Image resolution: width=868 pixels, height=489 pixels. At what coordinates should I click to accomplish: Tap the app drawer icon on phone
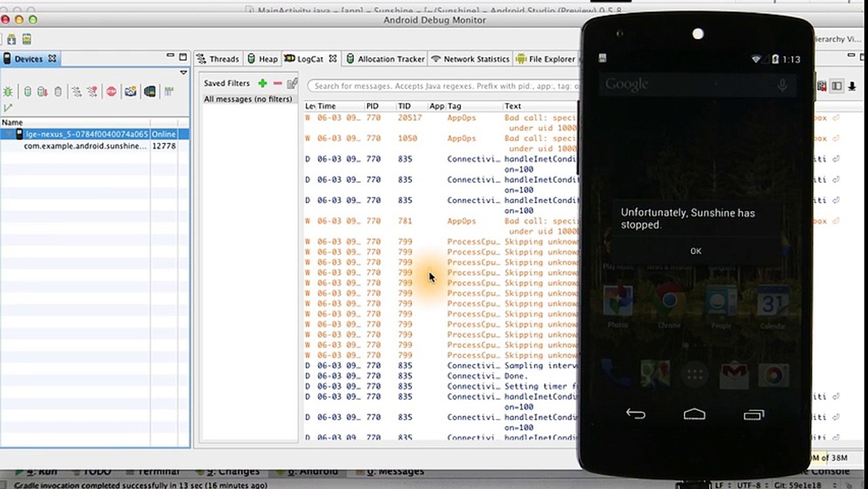695,375
